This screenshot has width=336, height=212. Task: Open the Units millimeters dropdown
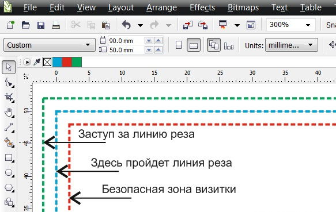(x=292, y=45)
